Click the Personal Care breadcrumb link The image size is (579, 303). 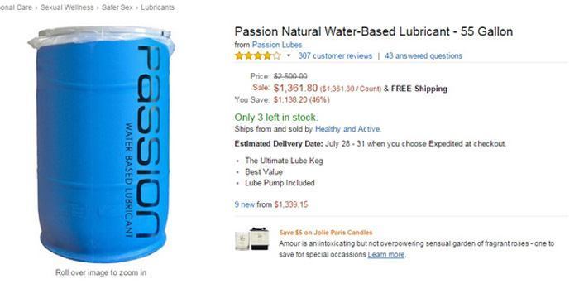click(16, 7)
